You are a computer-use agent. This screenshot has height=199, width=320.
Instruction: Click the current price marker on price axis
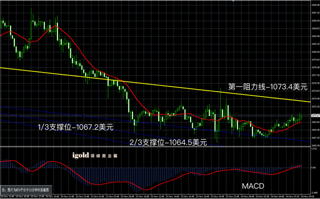[315, 116]
